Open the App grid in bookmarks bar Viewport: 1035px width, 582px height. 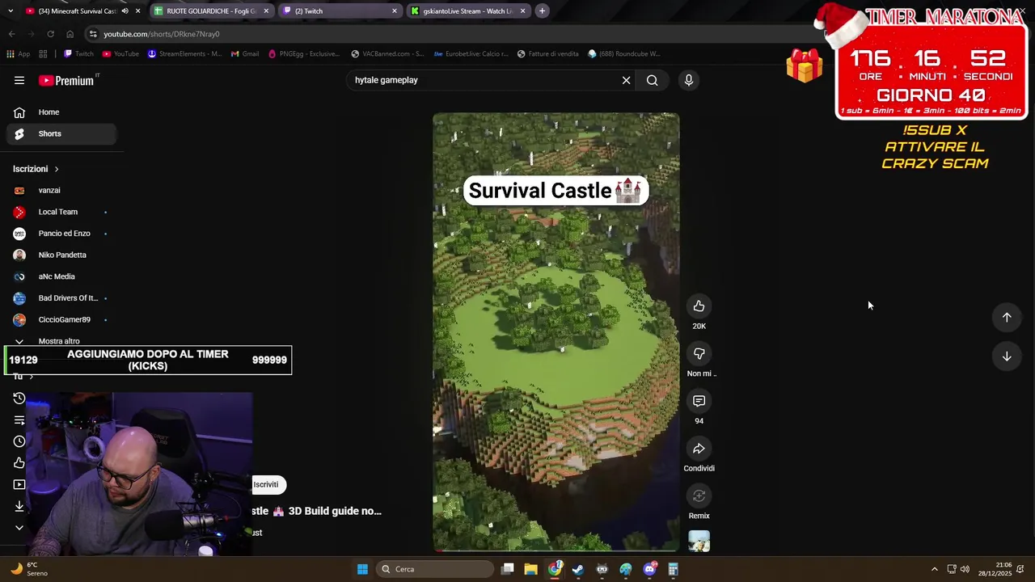click(x=18, y=54)
